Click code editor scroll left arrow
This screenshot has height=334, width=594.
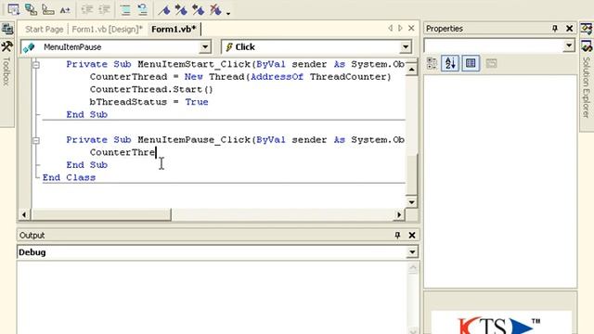24,215
